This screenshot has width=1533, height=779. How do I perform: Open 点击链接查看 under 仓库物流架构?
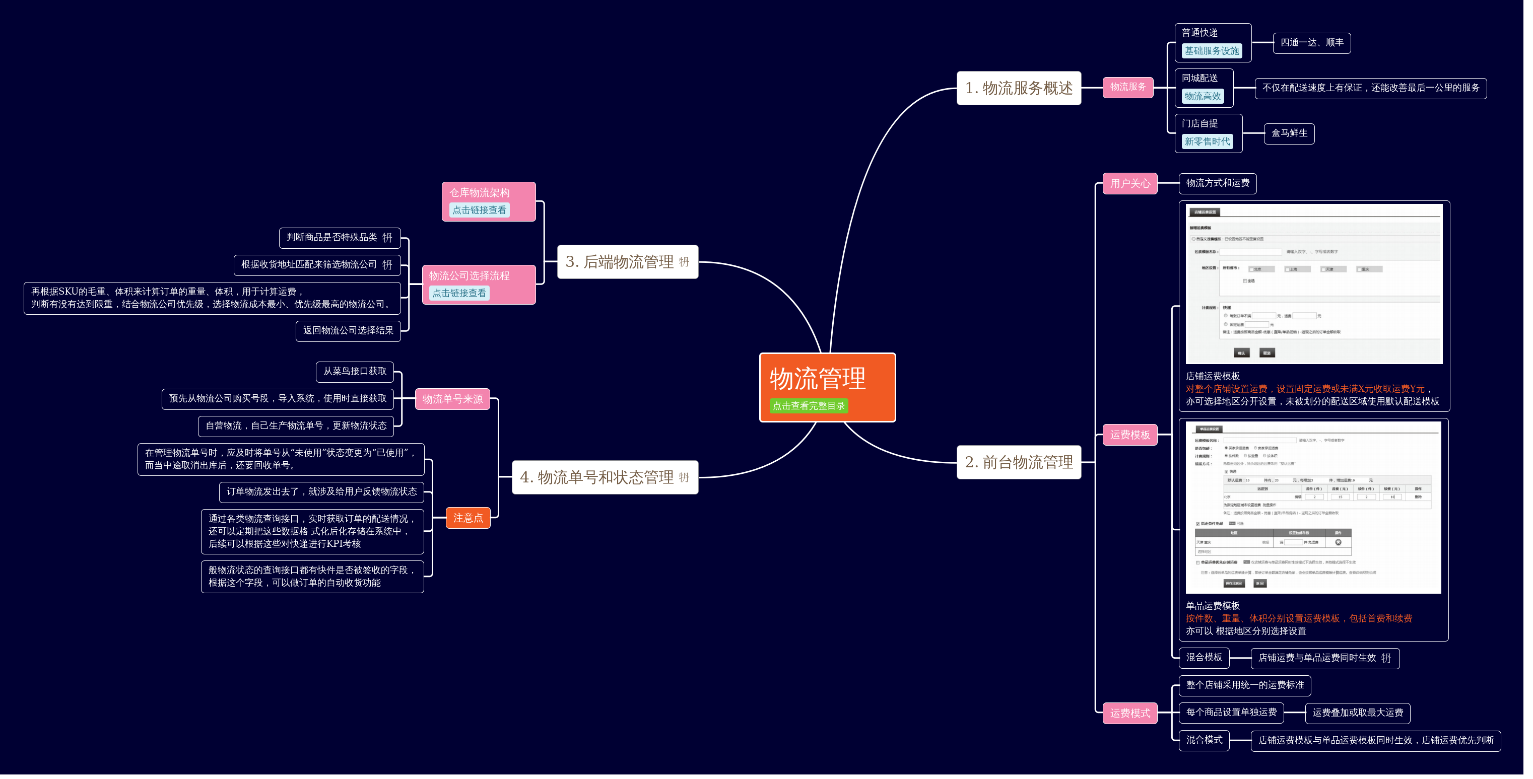point(480,211)
